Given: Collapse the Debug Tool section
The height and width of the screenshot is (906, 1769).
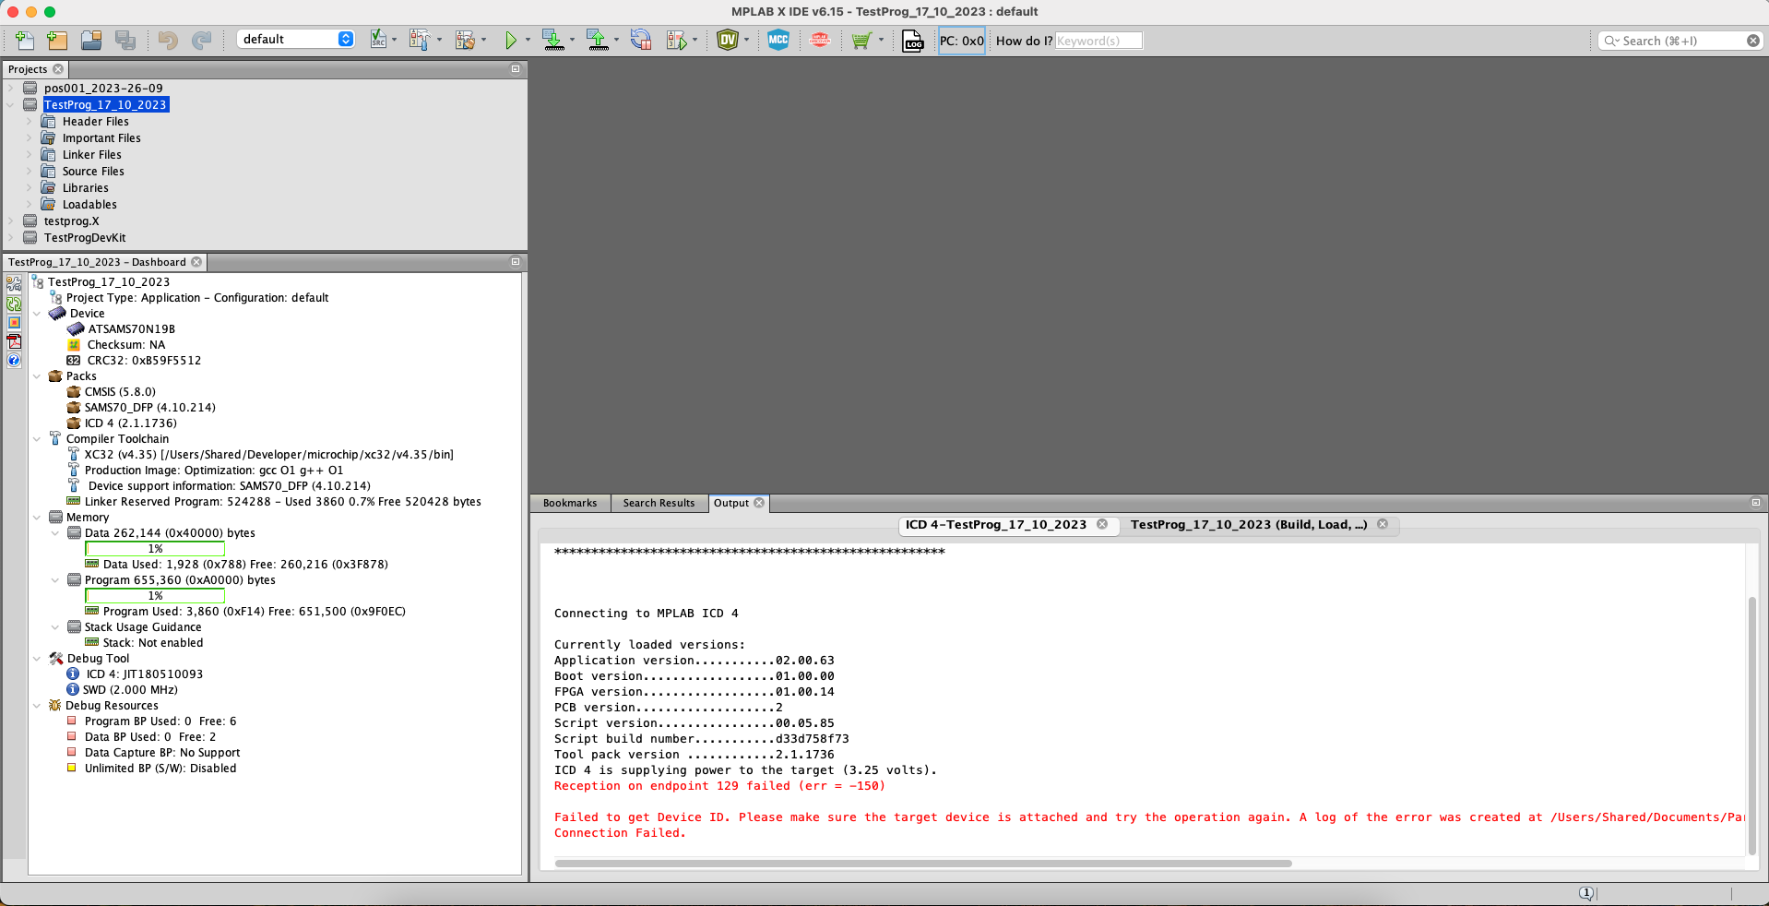Looking at the screenshot, I should pos(37,659).
